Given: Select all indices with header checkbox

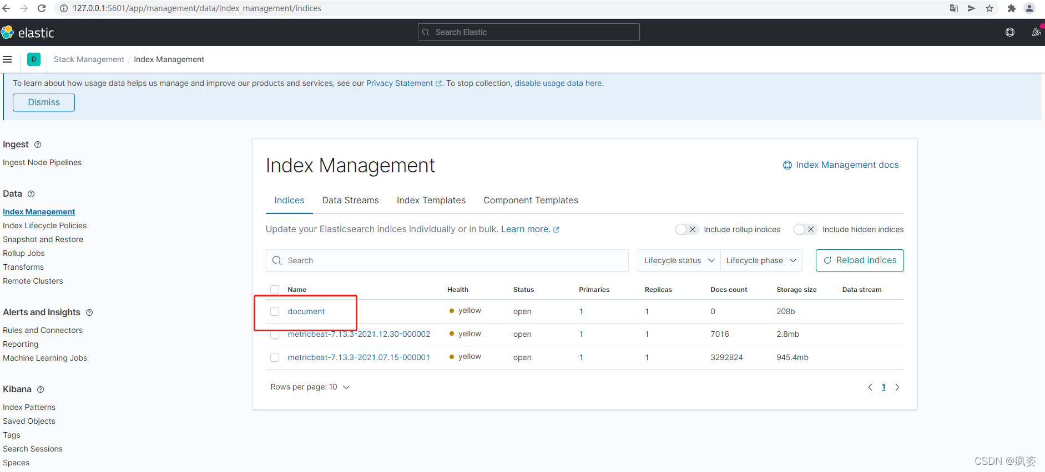Looking at the screenshot, I should point(275,290).
